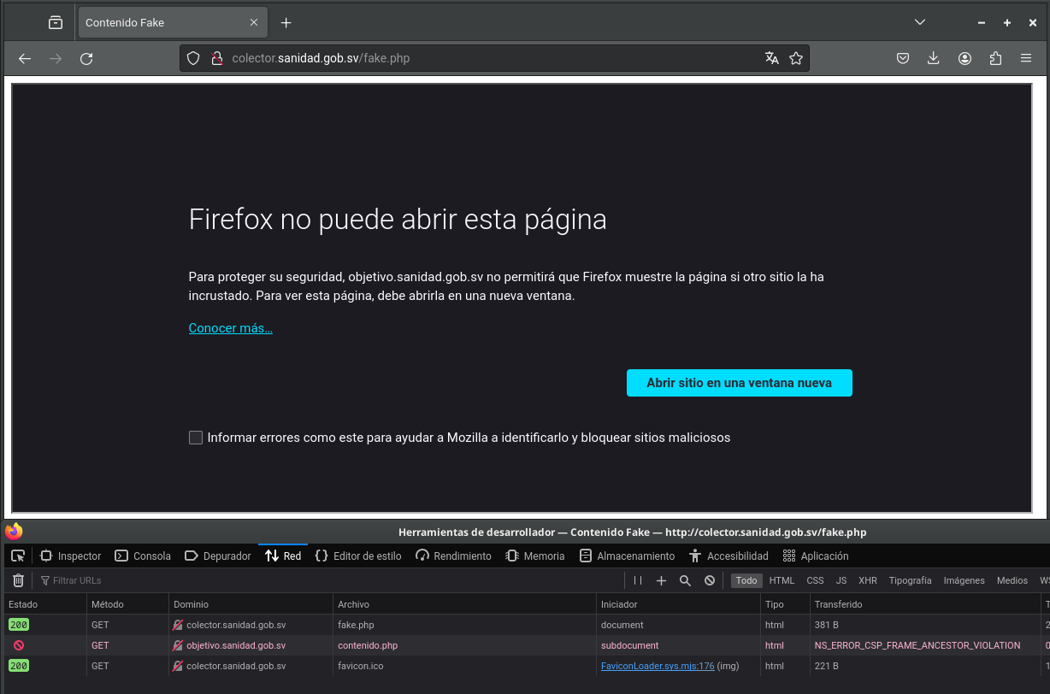The width and height of the screenshot is (1050, 694).
Task: Open the downloads panel
Action: (x=933, y=58)
